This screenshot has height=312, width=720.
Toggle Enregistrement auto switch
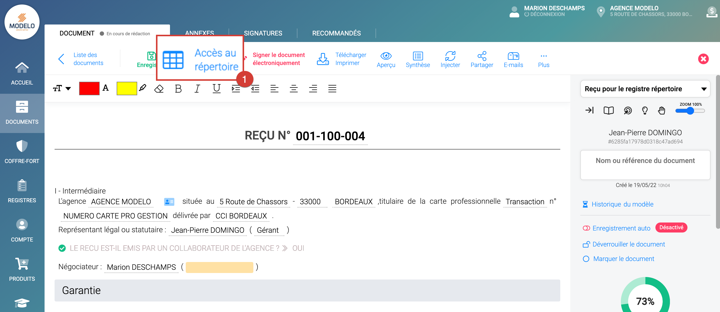(x=586, y=228)
